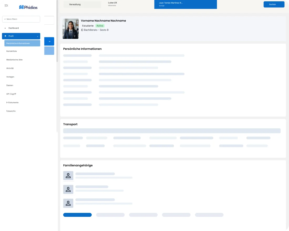This screenshot has height=231, width=289.
Task: Open API-Zugriff settings
Action: click(x=11, y=94)
